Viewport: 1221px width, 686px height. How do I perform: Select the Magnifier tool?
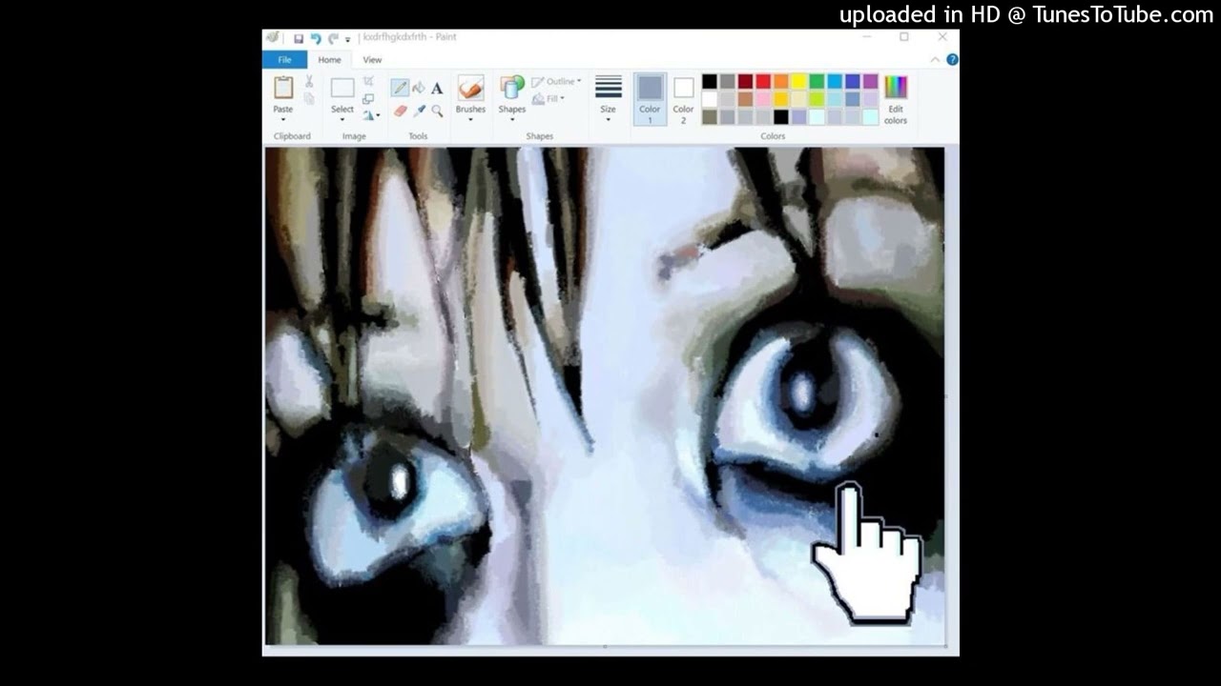pos(437,111)
